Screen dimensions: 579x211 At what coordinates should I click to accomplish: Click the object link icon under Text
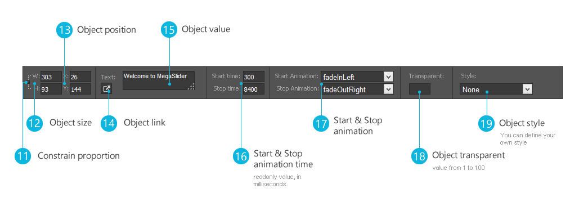point(106,89)
